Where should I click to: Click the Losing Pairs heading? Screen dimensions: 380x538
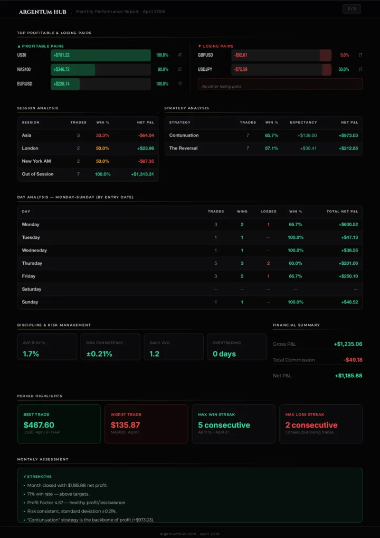tap(215, 46)
